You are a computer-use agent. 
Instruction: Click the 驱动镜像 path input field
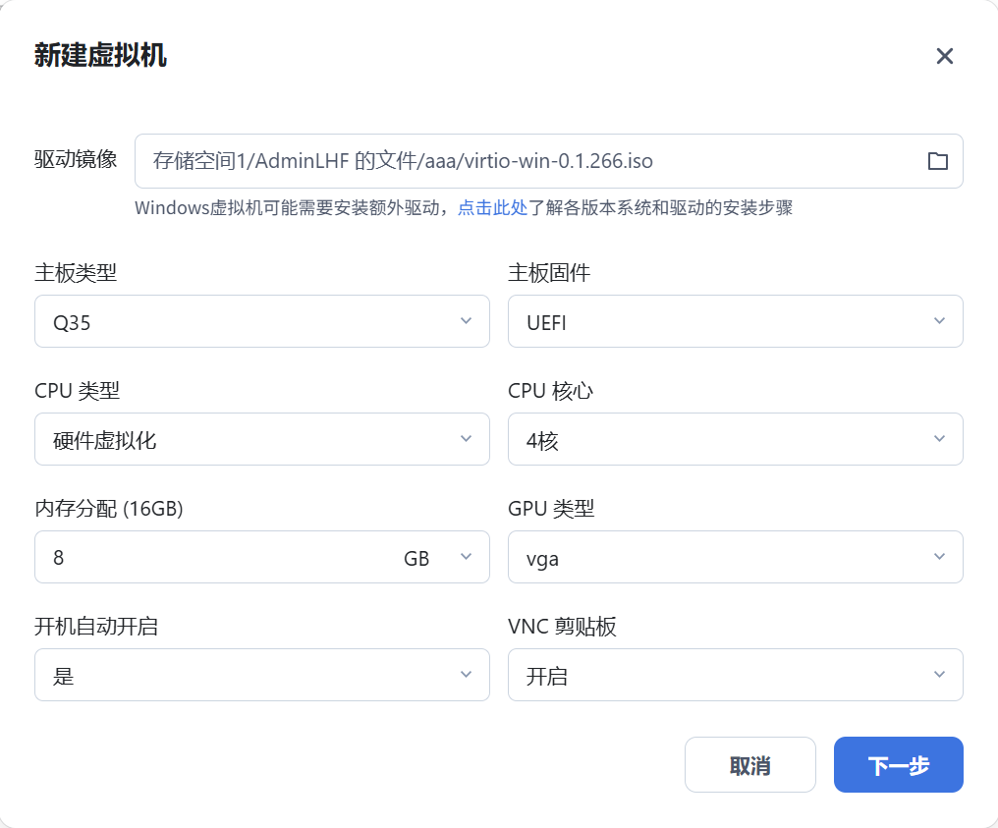(549, 161)
